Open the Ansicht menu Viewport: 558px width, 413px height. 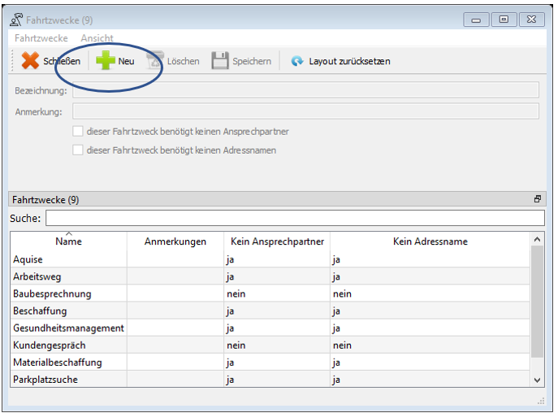97,38
